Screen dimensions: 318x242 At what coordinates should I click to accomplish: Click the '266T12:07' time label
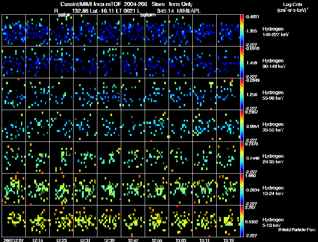14,240
